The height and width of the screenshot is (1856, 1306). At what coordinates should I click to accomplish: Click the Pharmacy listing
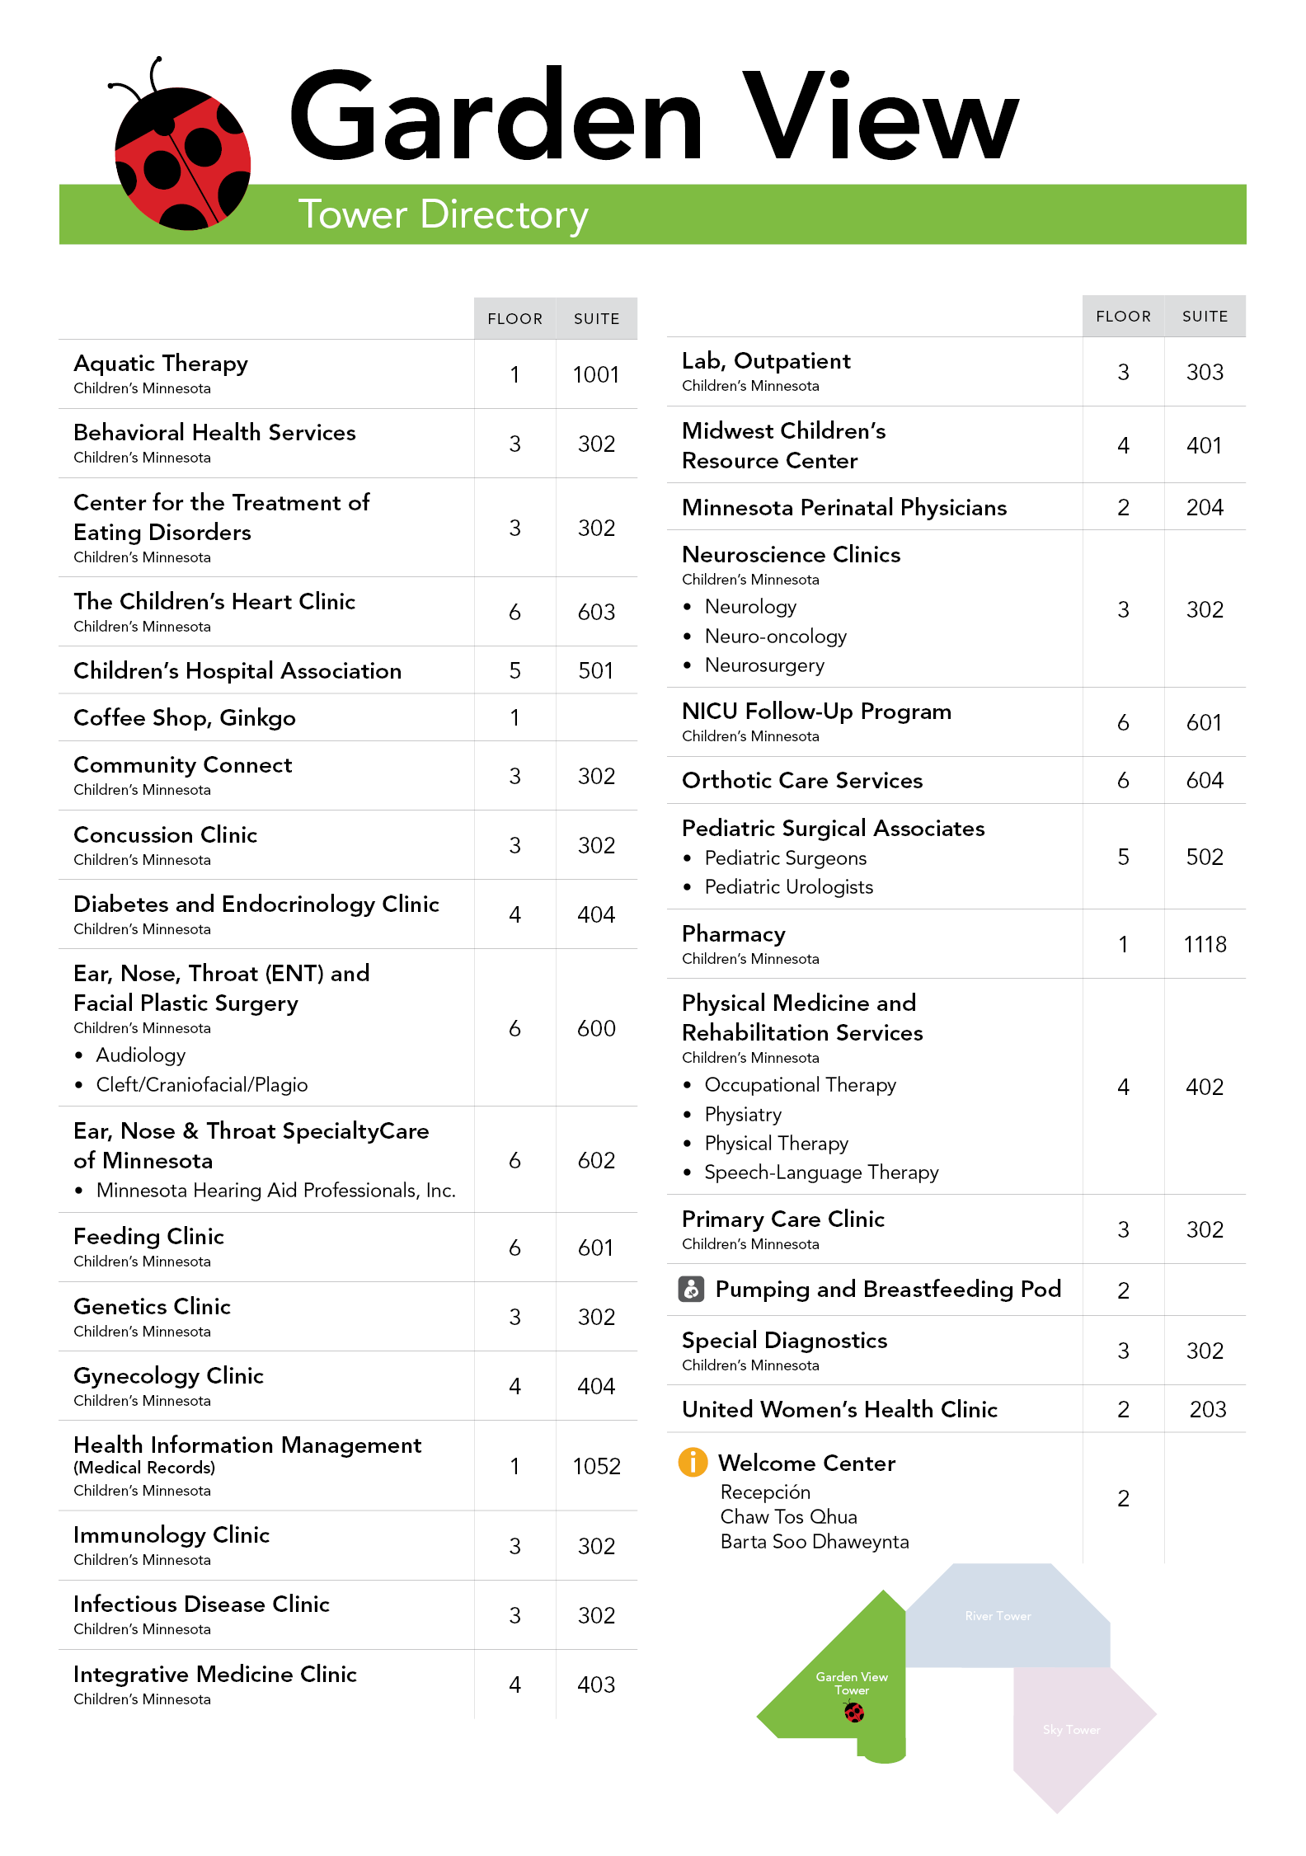pyautogui.click(x=734, y=934)
